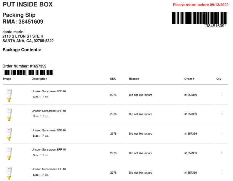
Task: Click the PUT INSIDE BOX heading
Action: click(x=28, y=4)
